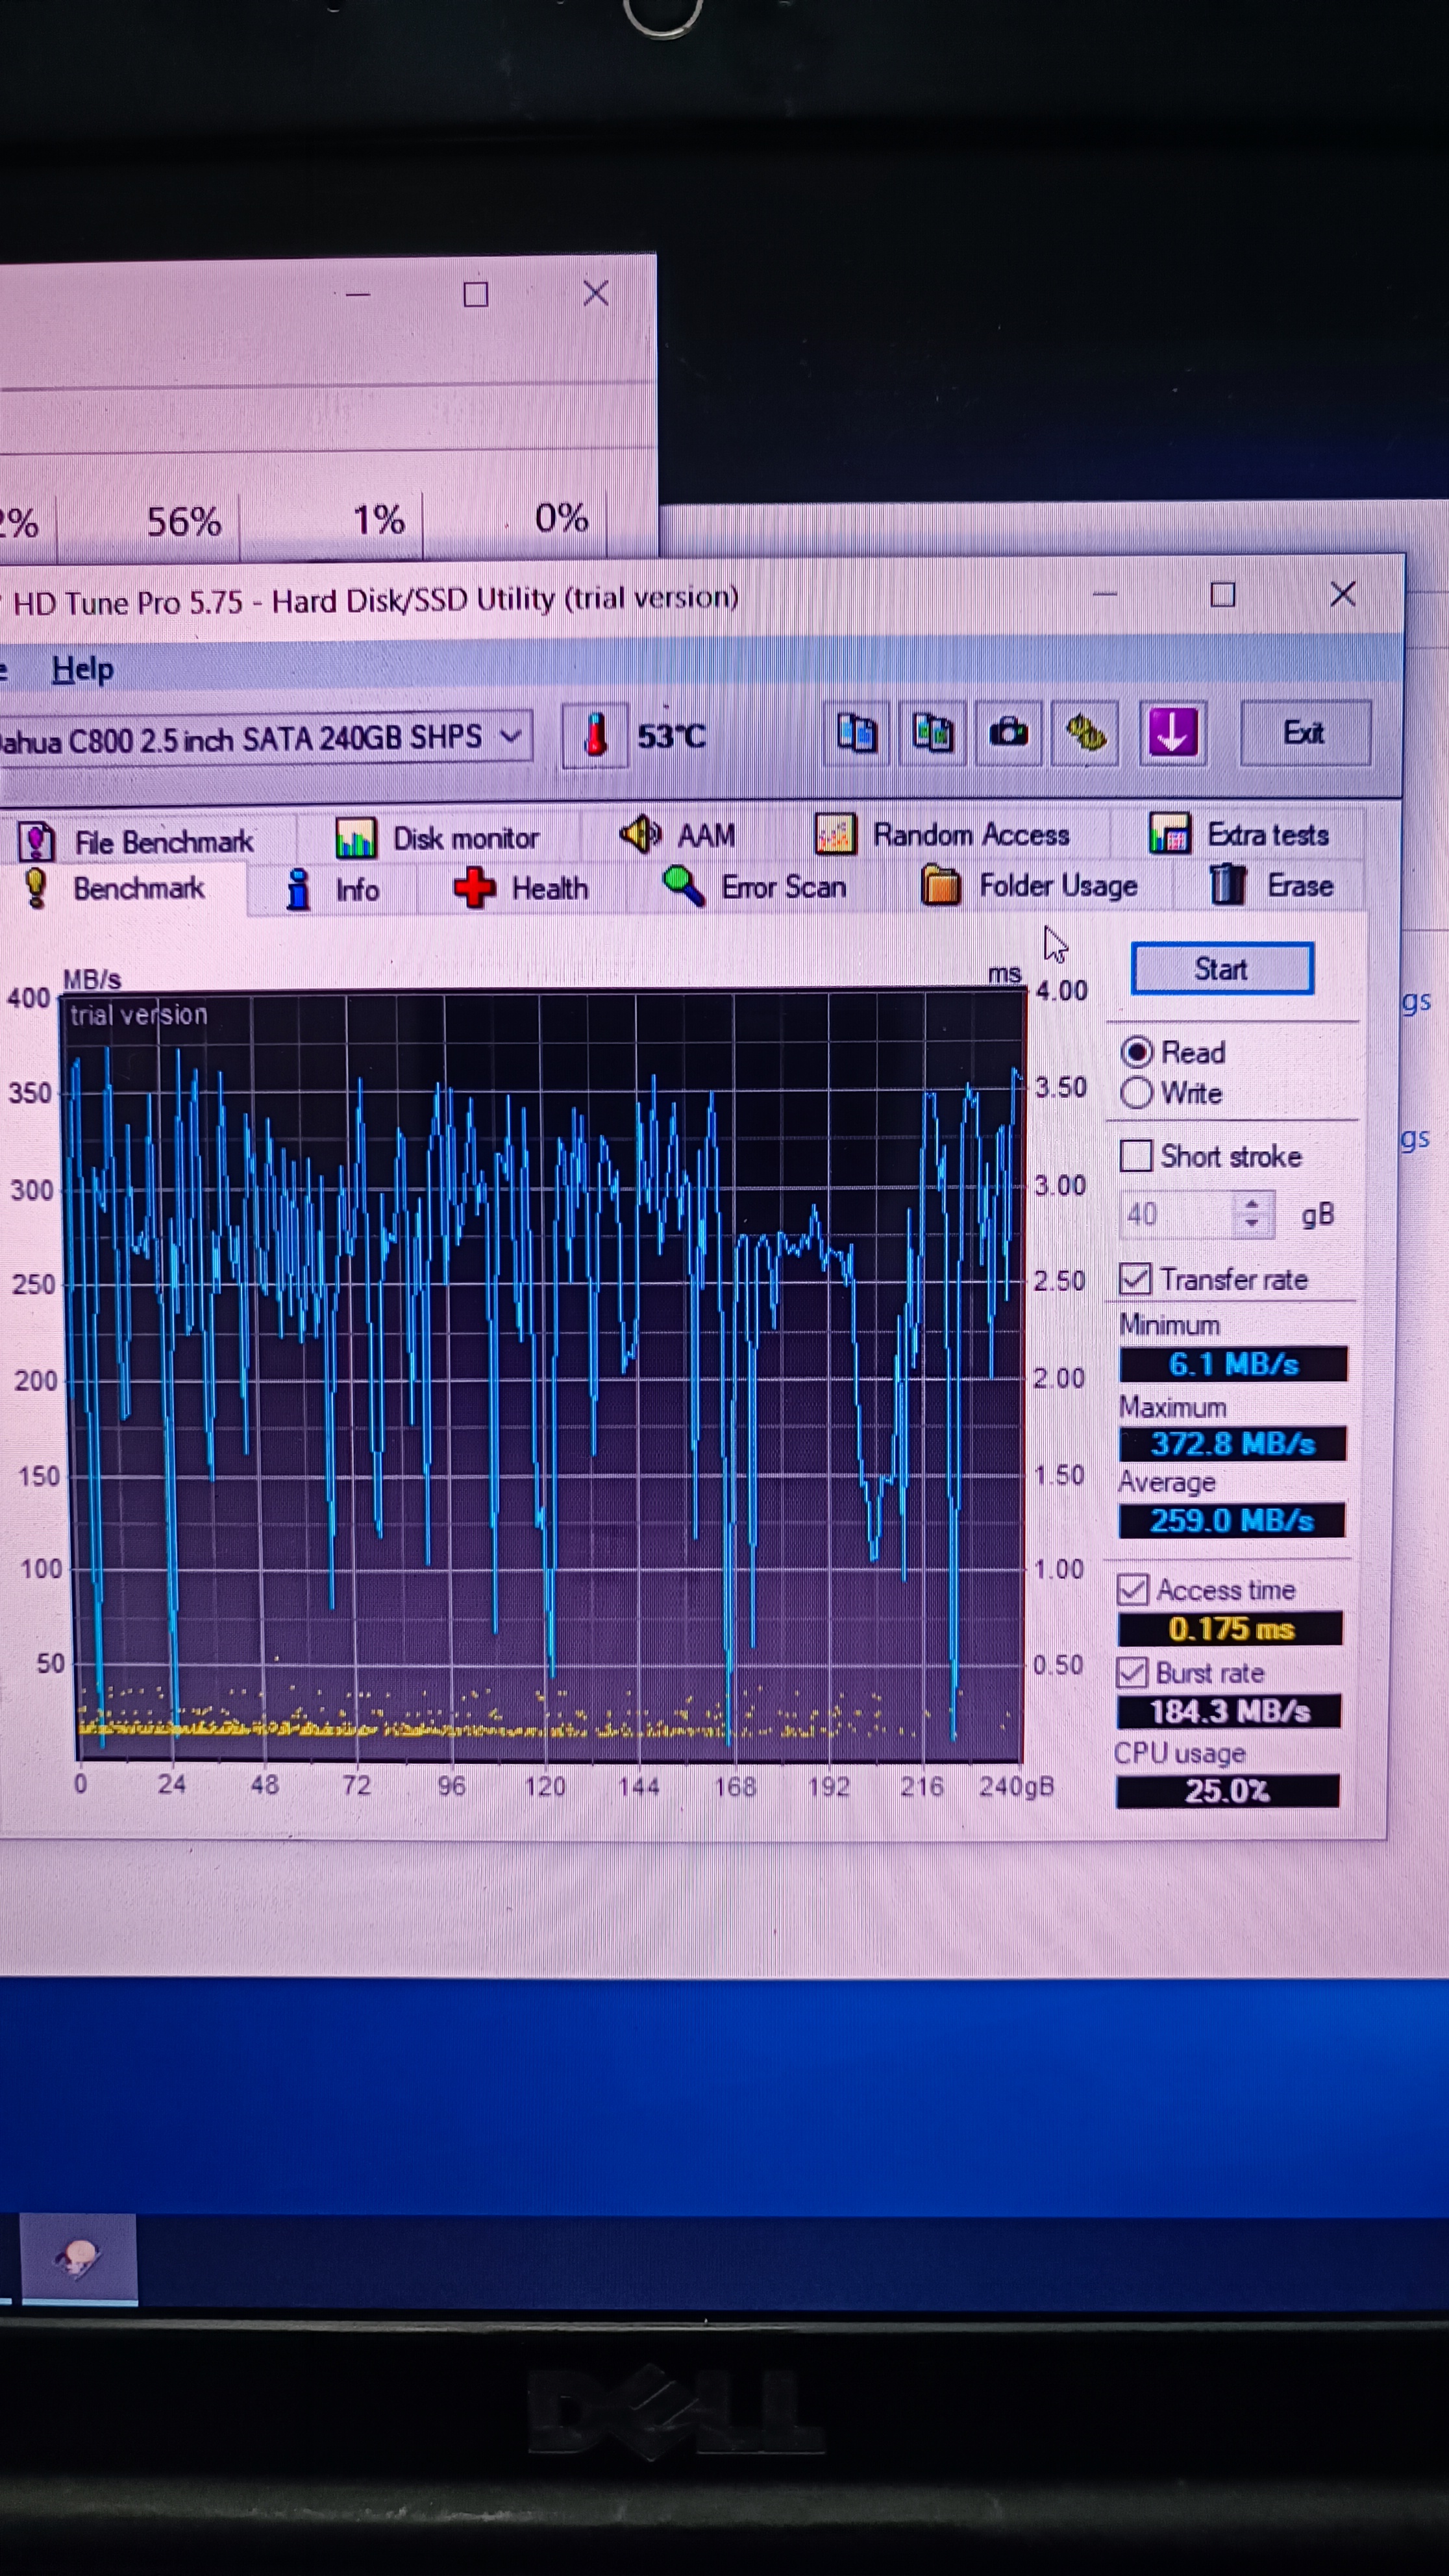The height and width of the screenshot is (2576, 1449).
Task: Click the AAM speaker icon
Action: pyautogui.click(x=640, y=833)
